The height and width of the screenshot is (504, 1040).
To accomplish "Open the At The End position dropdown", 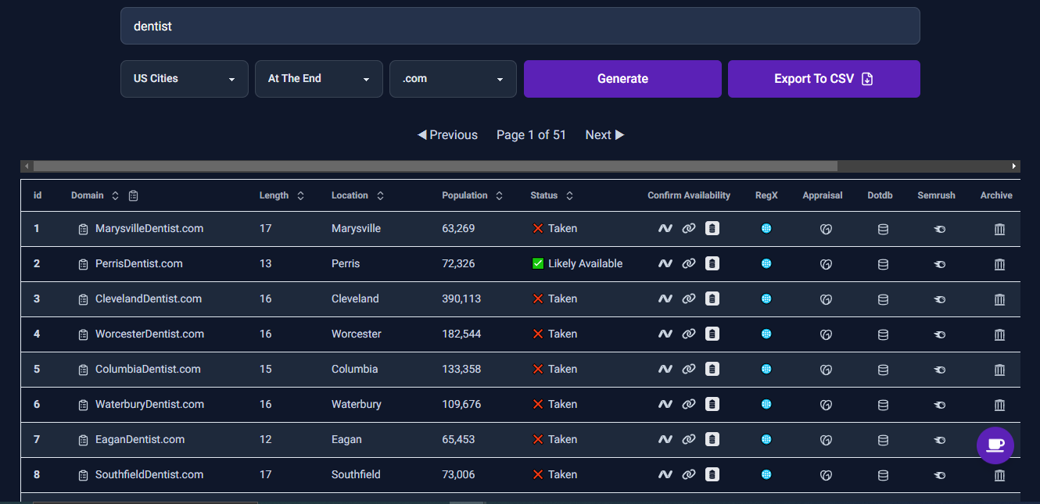I will [x=319, y=79].
